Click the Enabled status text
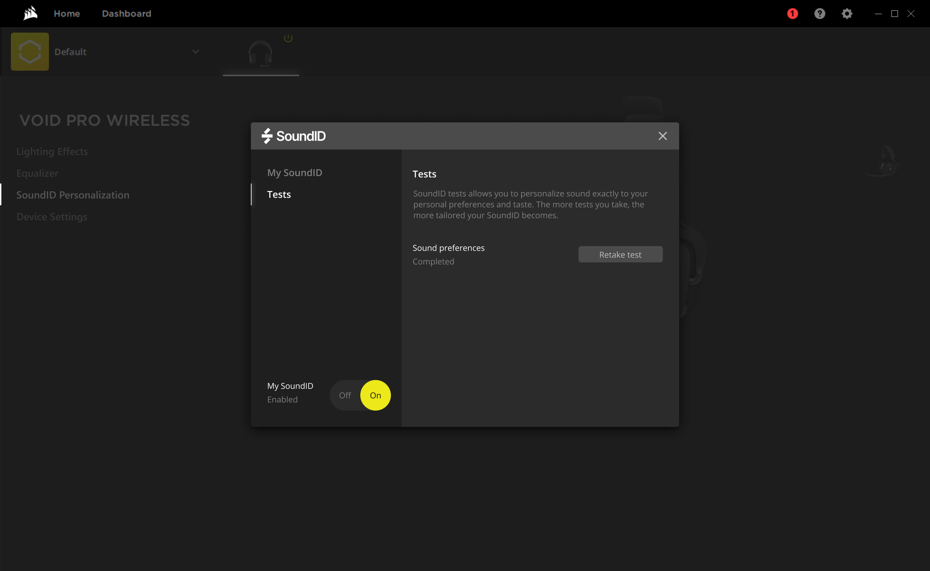The image size is (930, 571). coord(282,399)
